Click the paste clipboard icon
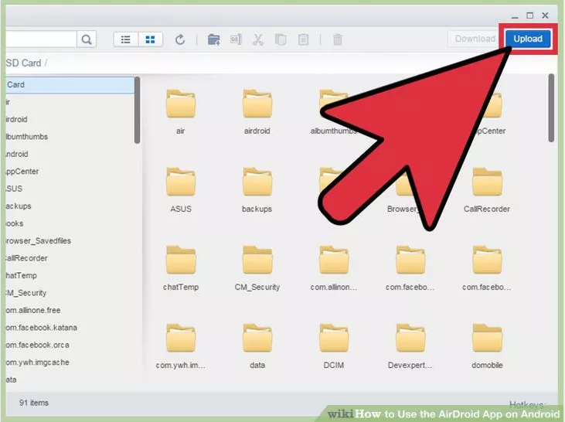The height and width of the screenshot is (422, 565). [303, 39]
